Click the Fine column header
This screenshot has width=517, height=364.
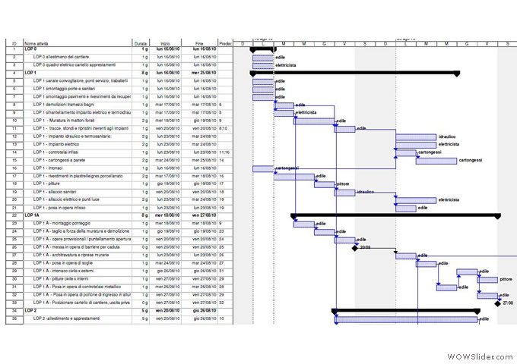[199, 43]
